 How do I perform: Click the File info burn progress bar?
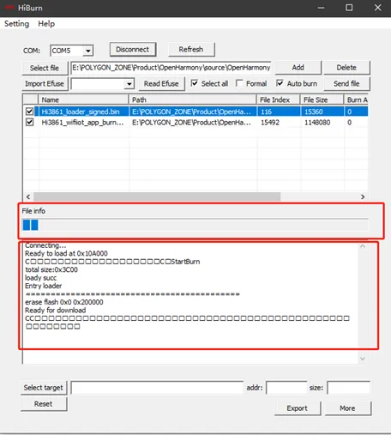point(195,225)
